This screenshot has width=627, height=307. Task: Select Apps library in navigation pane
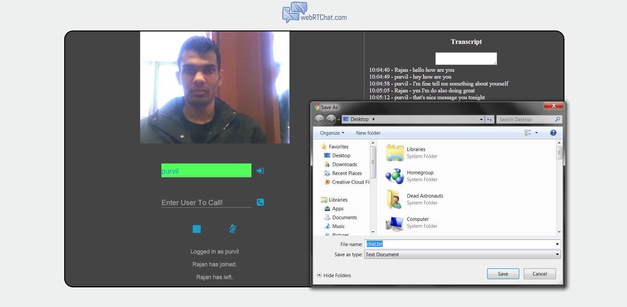[x=338, y=209]
